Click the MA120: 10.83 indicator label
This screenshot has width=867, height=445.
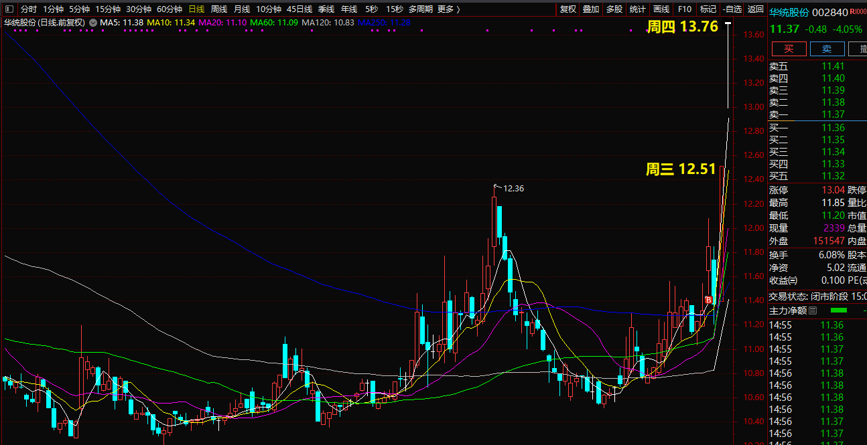328,23
